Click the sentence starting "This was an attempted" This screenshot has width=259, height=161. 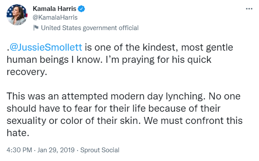106,96
